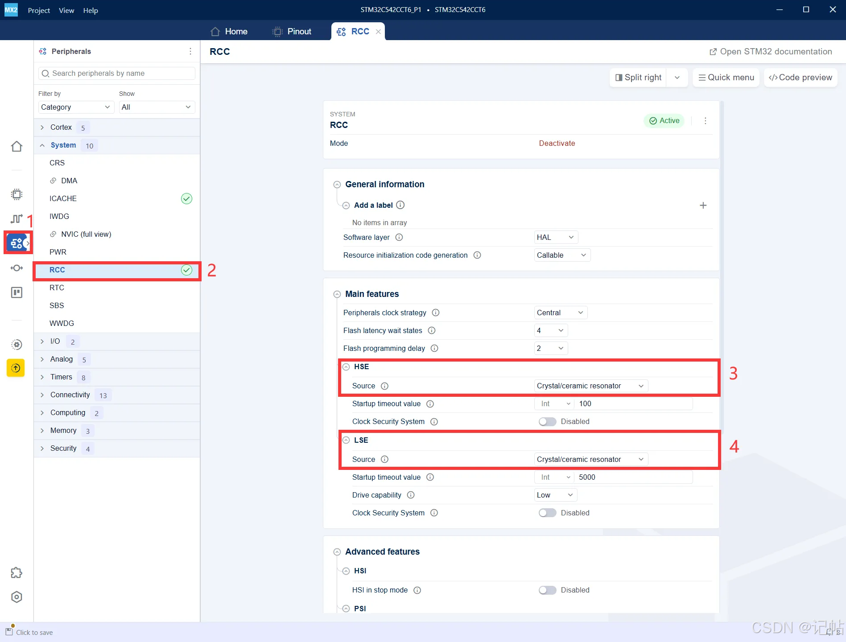
Task: Click the Split right button
Action: pos(638,78)
